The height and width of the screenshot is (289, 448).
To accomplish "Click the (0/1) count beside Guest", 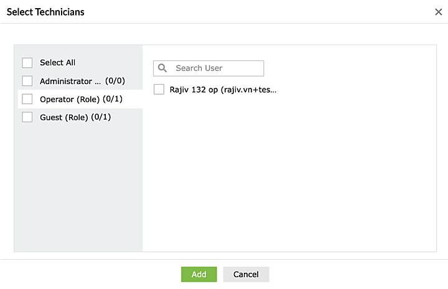I will (101, 117).
